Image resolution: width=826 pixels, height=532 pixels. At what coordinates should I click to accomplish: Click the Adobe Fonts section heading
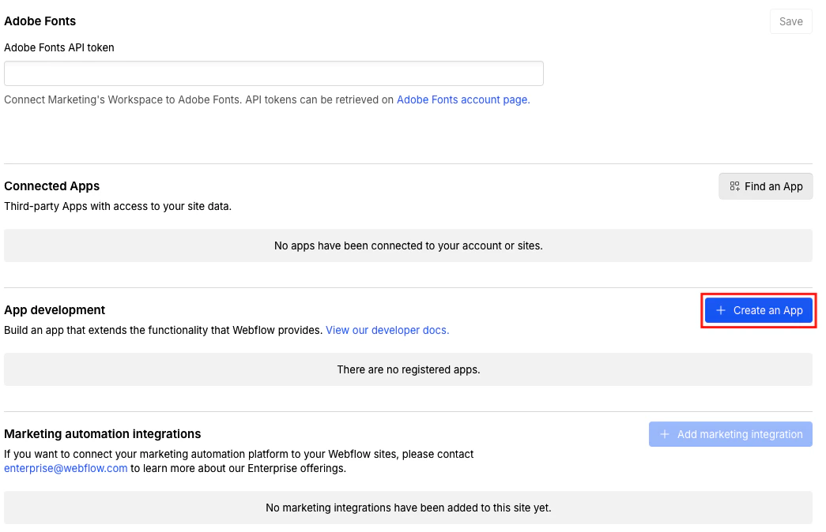click(x=40, y=21)
